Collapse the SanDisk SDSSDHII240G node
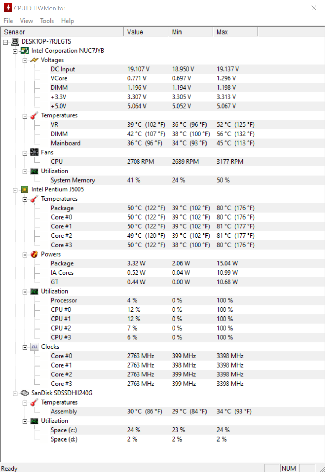325x472 pixels. coord(15,394)
